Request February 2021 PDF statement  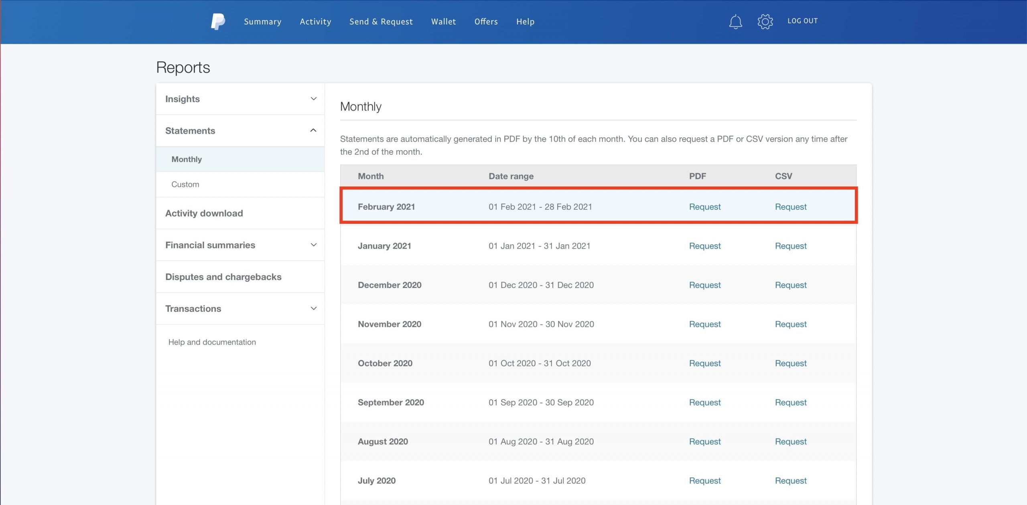(x=704, y=207)
